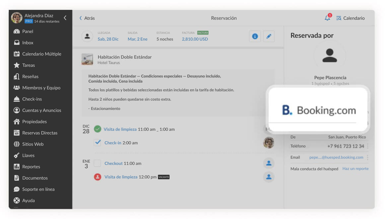The width and height of the screenshot is (386, 219).
Task: Open Calendario Múltiple in sidebar
Action: click(x=42, y=54)
